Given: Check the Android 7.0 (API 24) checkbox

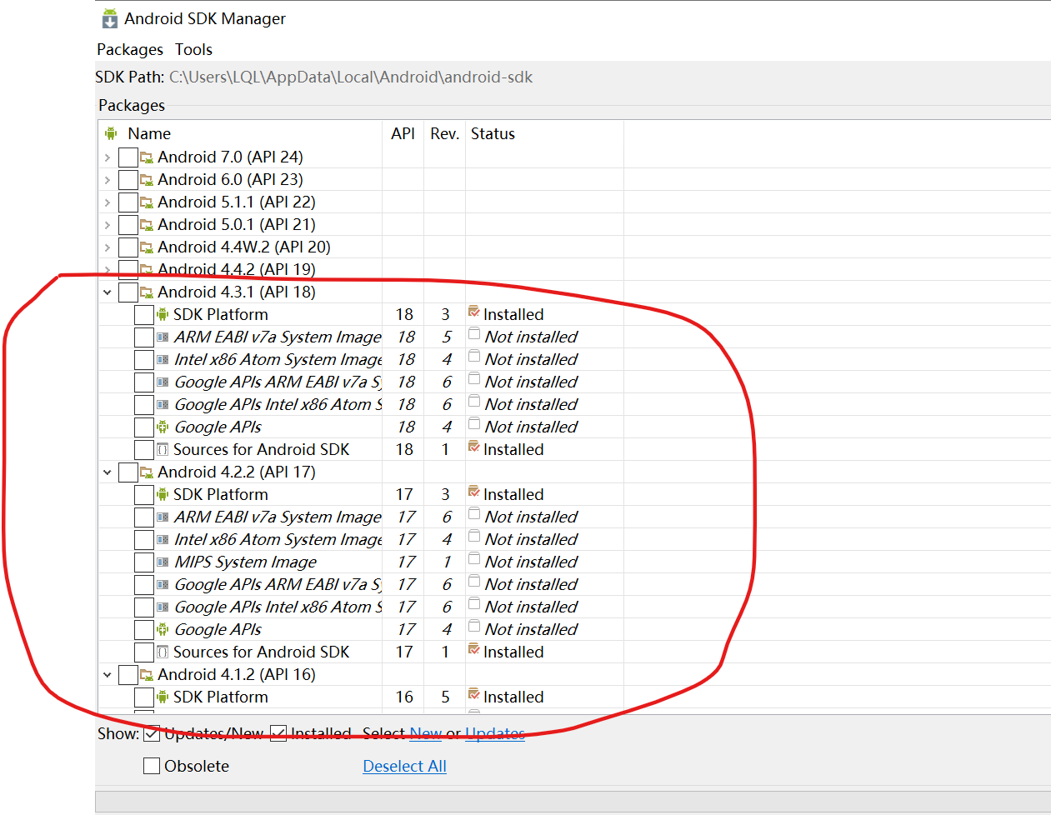Looking at the screenshot, I should [x=128, y=157].
